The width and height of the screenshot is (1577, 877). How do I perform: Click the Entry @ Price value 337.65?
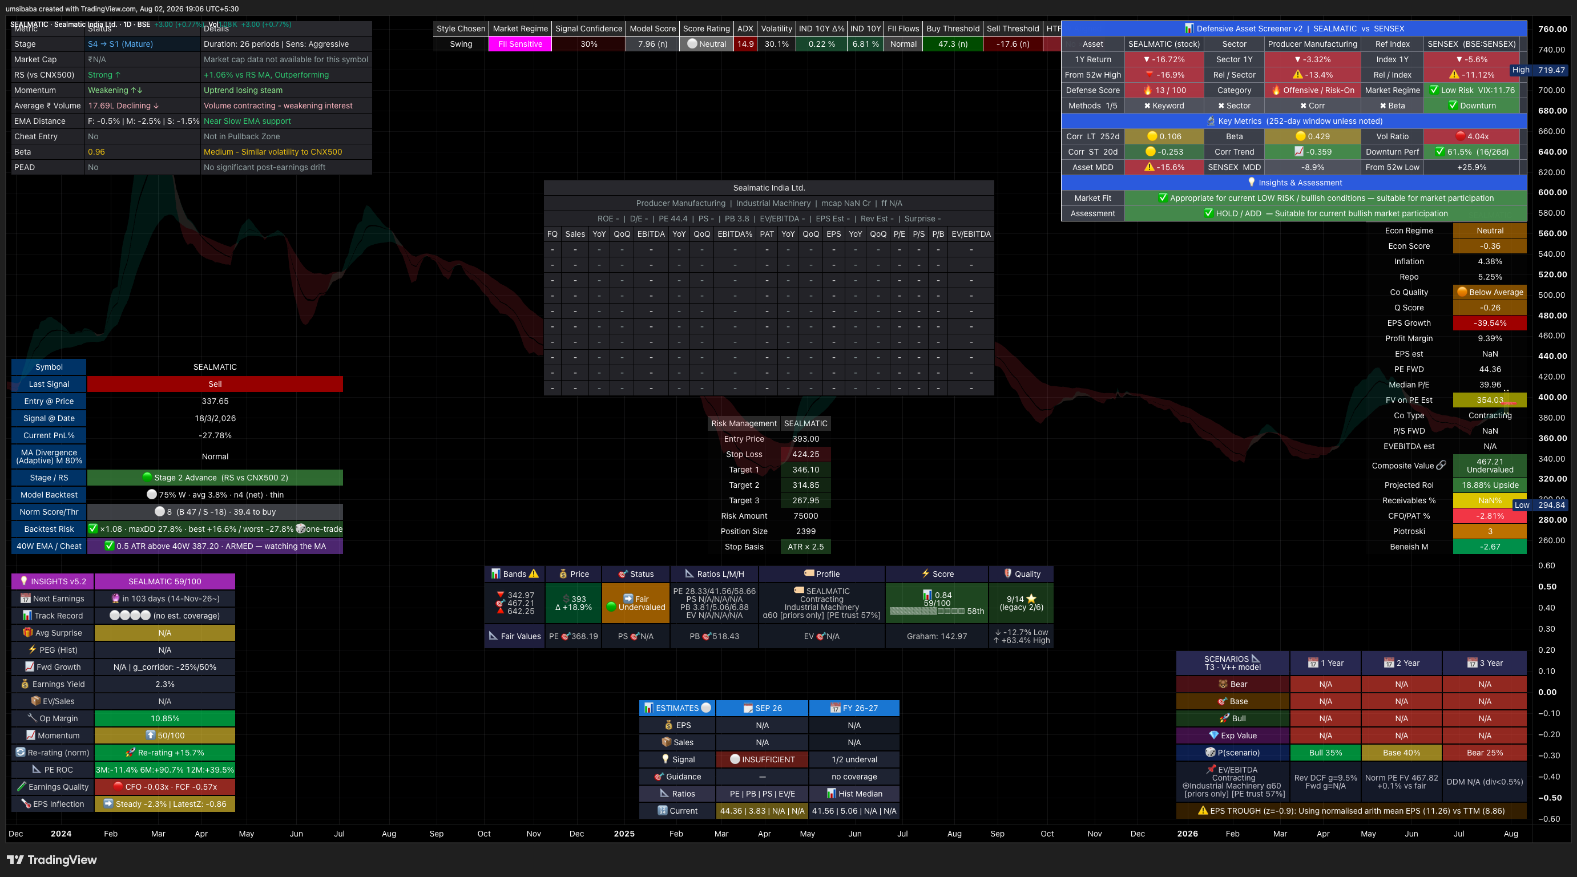click(x=215, y=401)
